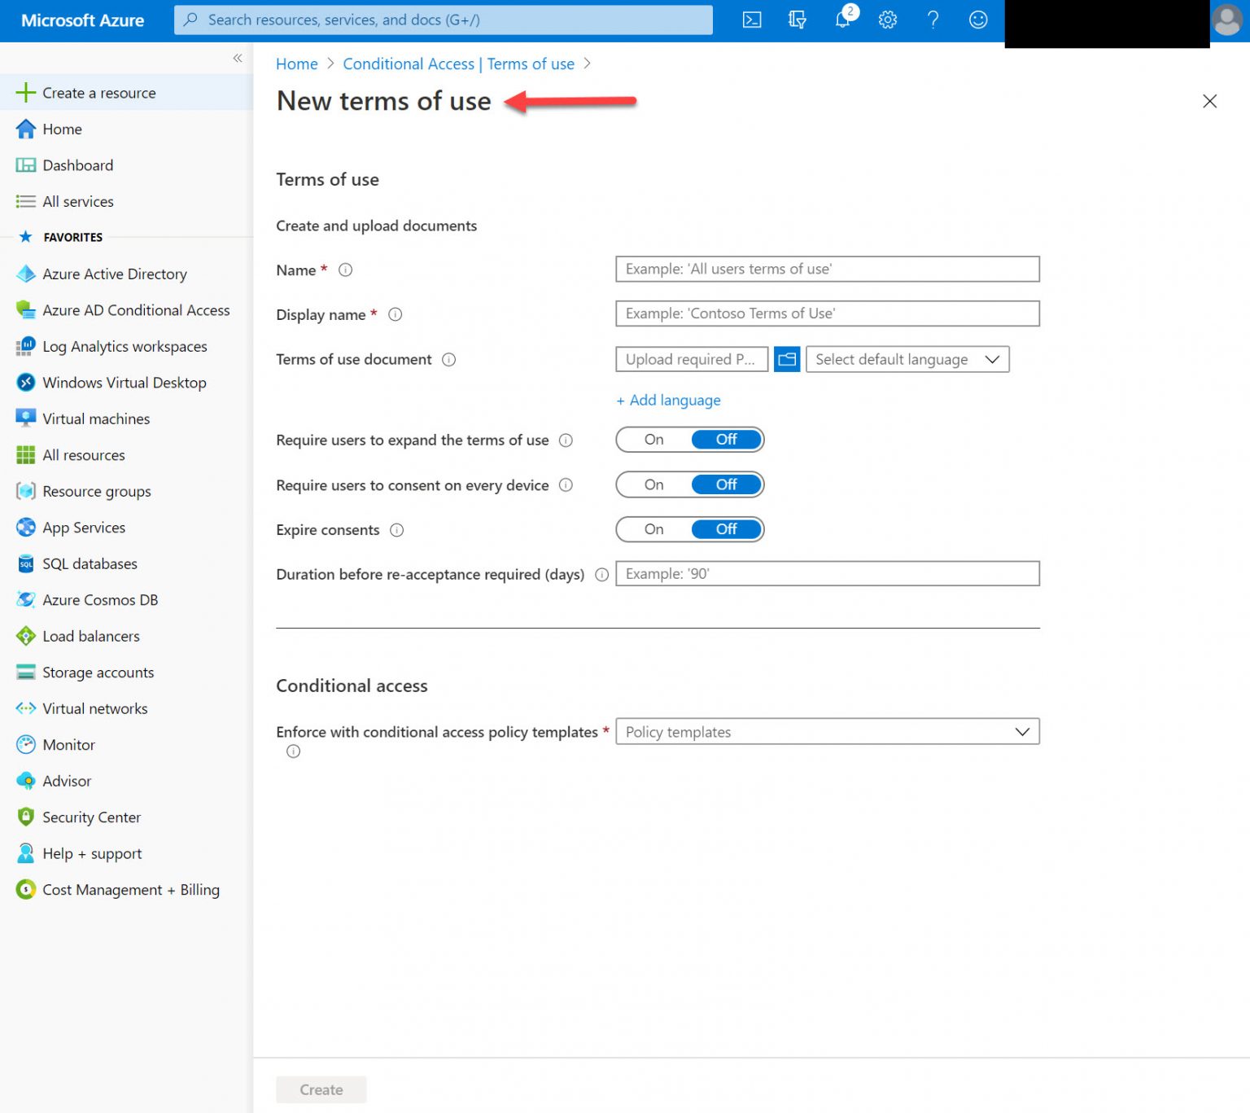Enable Require users to expand the terms of use

653,439
